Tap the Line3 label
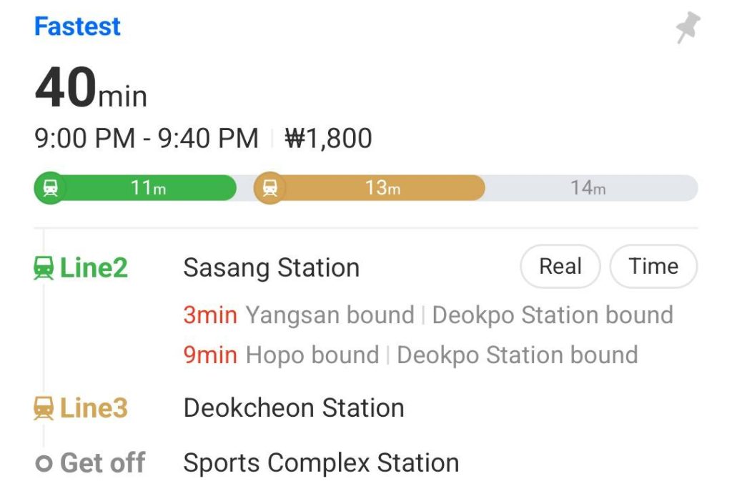732x494 pixels. 94,408
